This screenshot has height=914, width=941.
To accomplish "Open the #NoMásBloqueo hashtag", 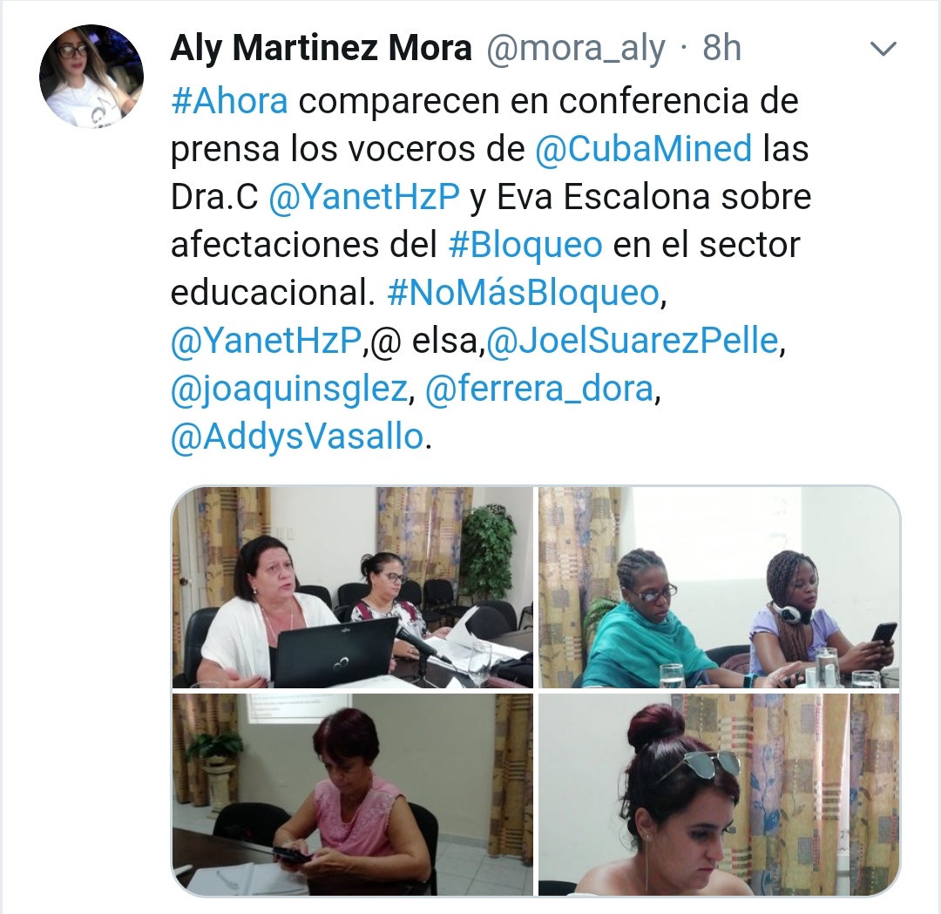I will (x=524, y=293).
